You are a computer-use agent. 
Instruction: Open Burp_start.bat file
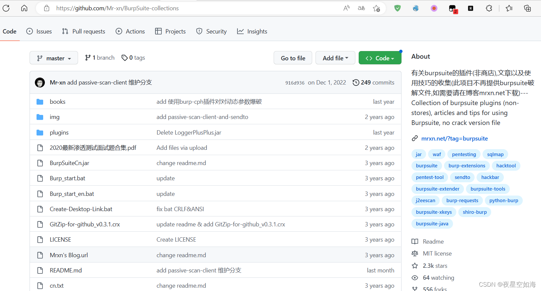click(x=67, y=178)
